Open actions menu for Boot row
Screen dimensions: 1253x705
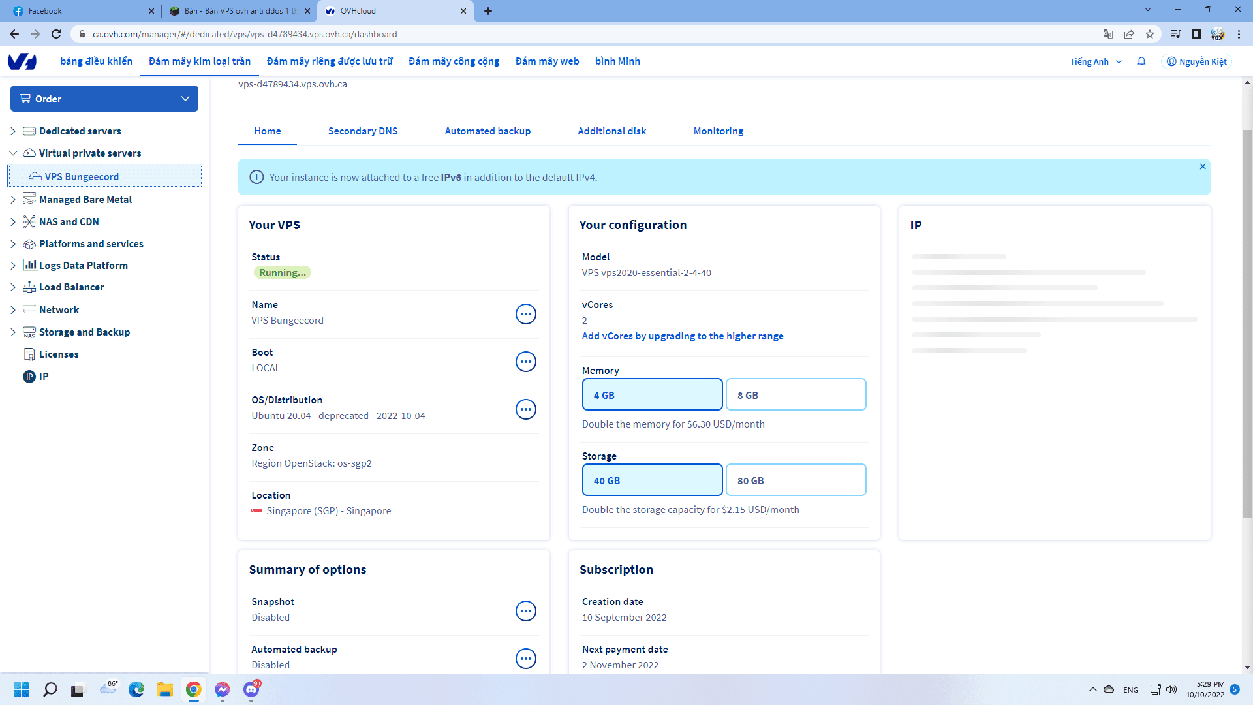tap(525, 362)
